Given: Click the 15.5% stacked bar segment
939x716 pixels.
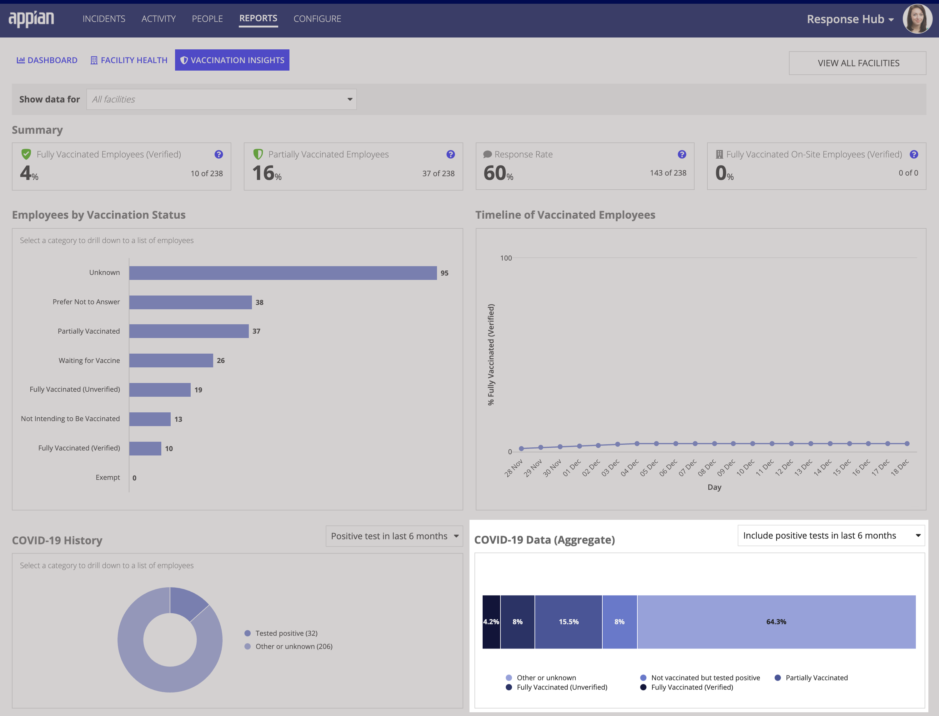Looking at the screenshot, I should [568, 622].
